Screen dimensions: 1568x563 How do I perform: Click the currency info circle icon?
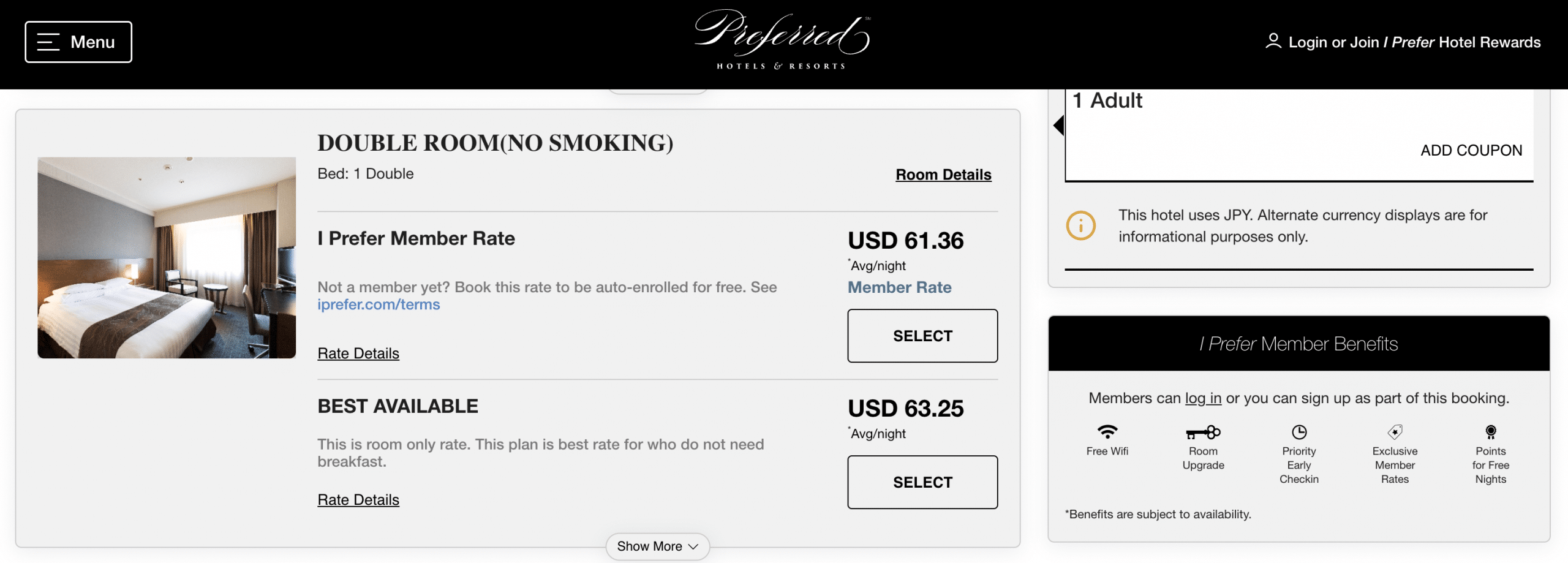[x=1080, y=225]
